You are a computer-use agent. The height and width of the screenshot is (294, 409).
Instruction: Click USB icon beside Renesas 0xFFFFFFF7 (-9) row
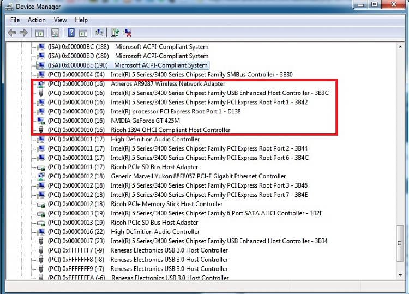pyautogui.click(x=41, y=250)
